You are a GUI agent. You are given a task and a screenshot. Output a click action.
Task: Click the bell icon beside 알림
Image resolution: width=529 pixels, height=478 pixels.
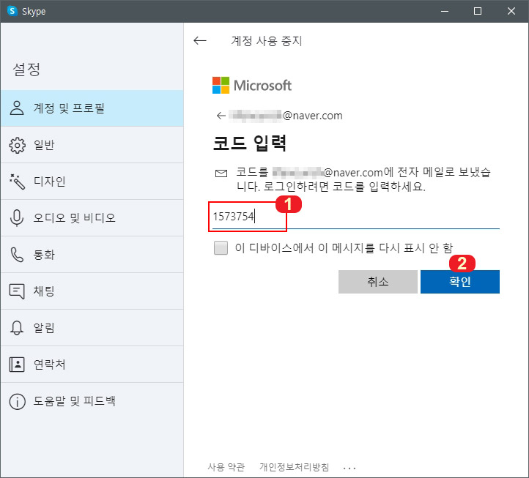pyautogui.click(x=17, y=328)
